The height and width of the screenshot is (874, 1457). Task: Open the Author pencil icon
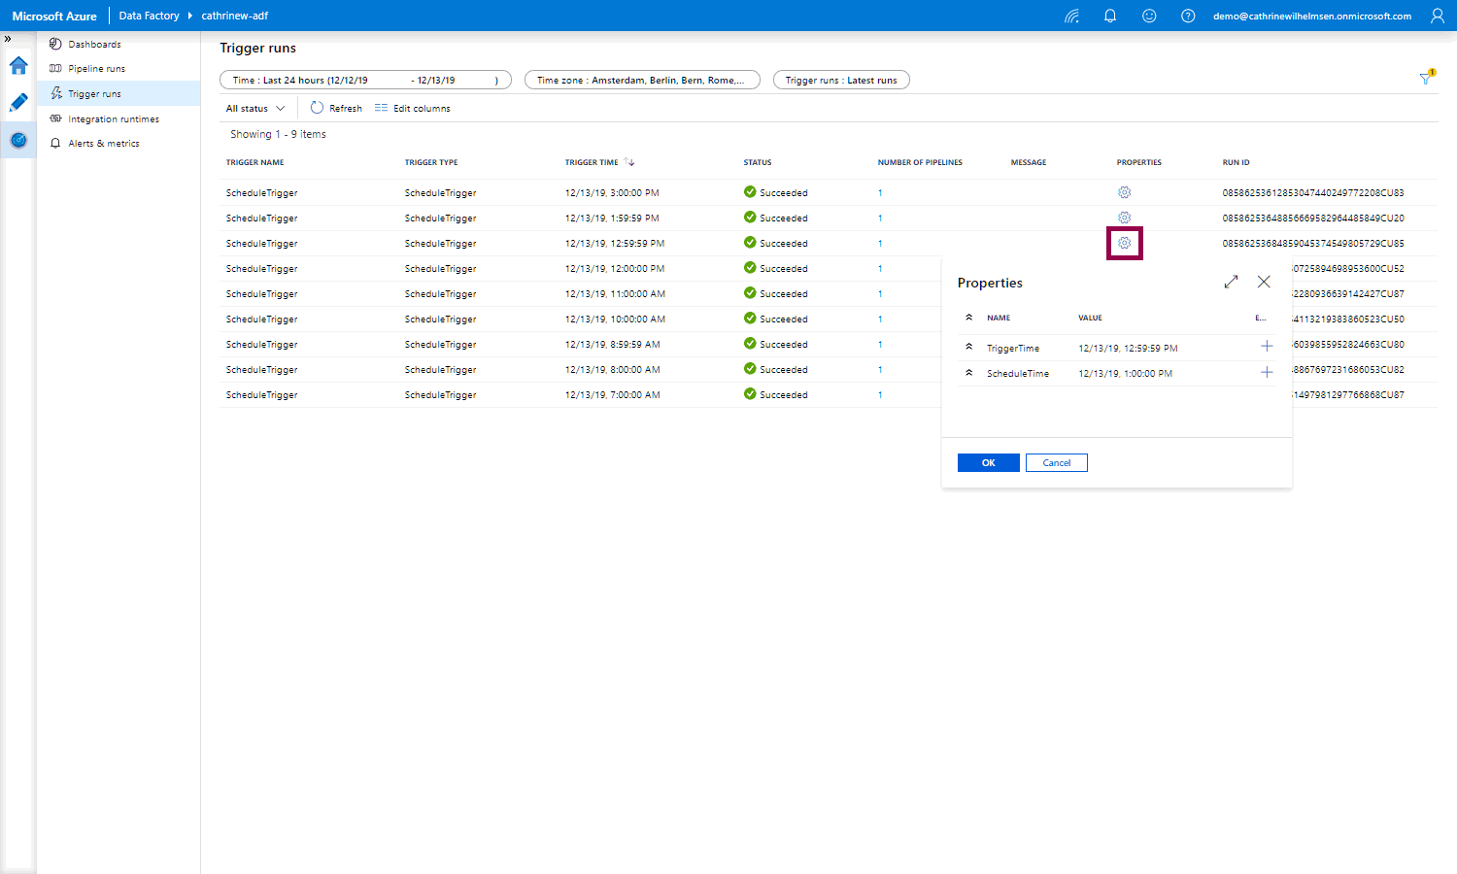[18, 103]
